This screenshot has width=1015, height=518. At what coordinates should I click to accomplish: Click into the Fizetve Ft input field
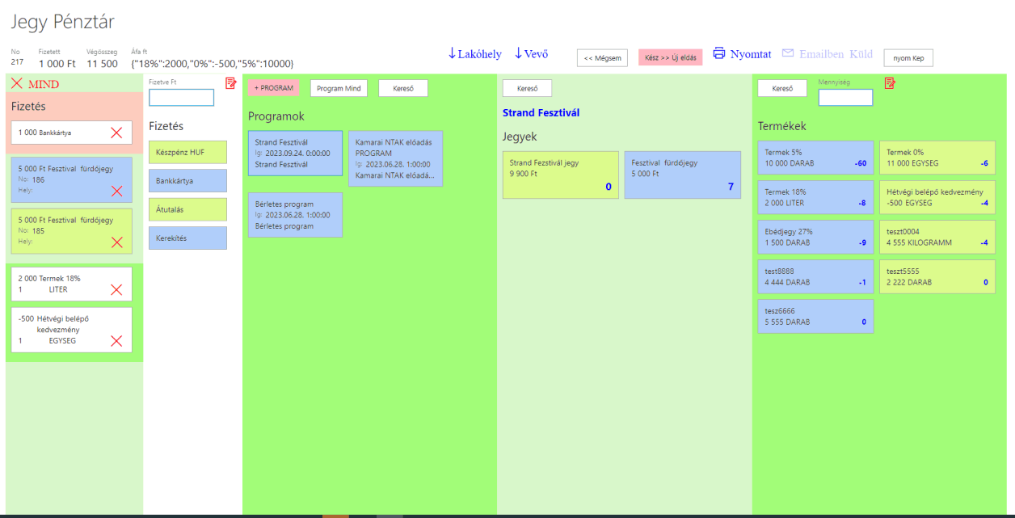(181, 98)
